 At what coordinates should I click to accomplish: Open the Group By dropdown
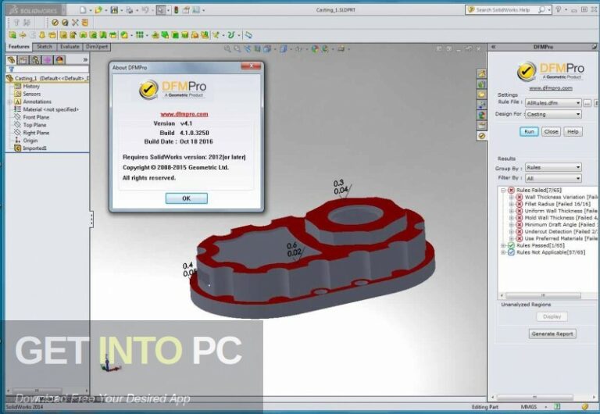pyautogui.click(x=553, y=167)
